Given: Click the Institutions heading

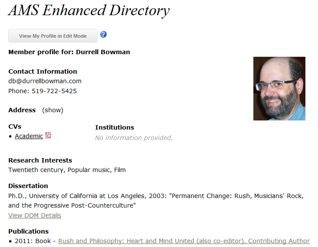Looking at the screenshot, I should click(x=115, y=127).
